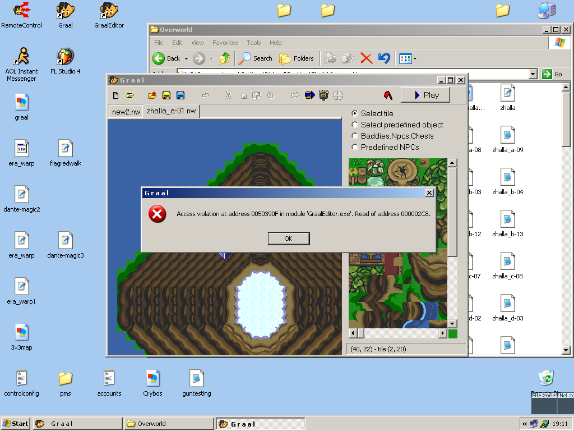This screenshot has width=574, height=431.
Task: Expand the address bar dropdown arrow
Action: click(x=533, y=74)
